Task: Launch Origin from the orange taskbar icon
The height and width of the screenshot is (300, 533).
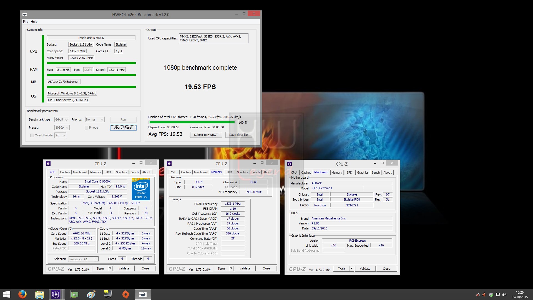Action: [x=125, y=294]
